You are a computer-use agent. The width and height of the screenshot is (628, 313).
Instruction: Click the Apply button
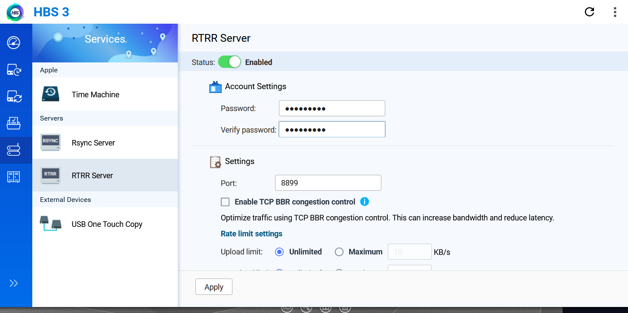214,287
